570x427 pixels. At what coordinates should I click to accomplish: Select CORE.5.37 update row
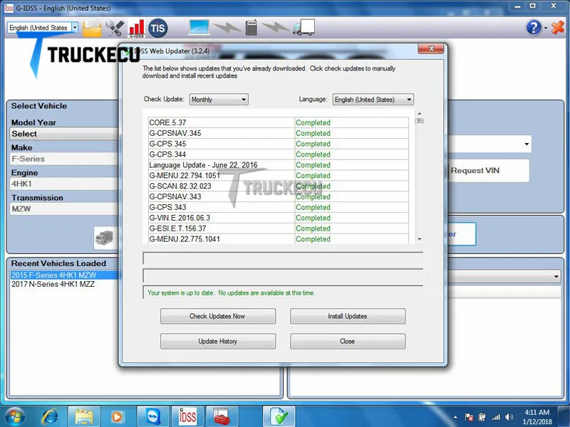tap(278, 122)
